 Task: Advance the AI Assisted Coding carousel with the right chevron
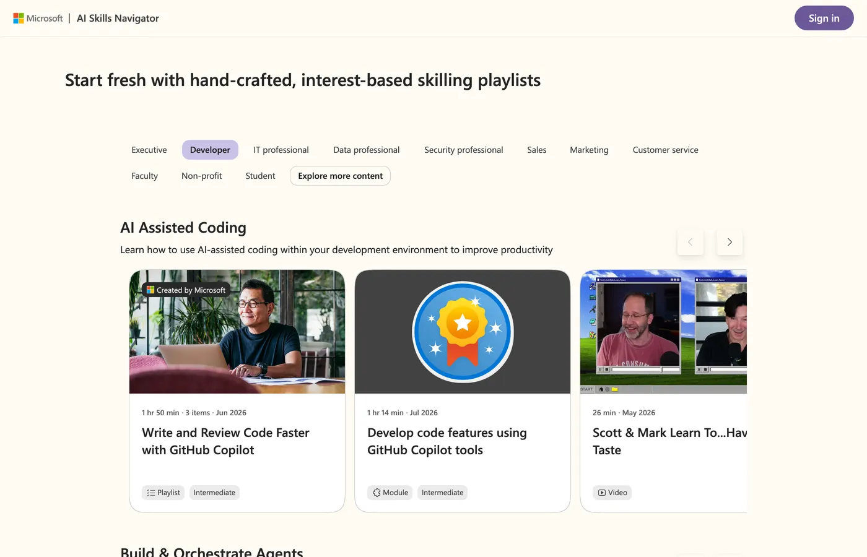click(730, 242)
